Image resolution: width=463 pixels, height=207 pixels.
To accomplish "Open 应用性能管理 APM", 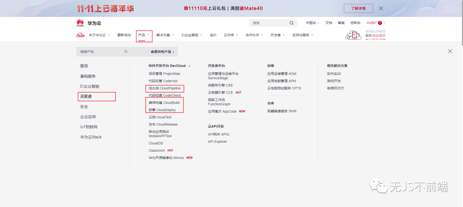I will click(281, 81).
